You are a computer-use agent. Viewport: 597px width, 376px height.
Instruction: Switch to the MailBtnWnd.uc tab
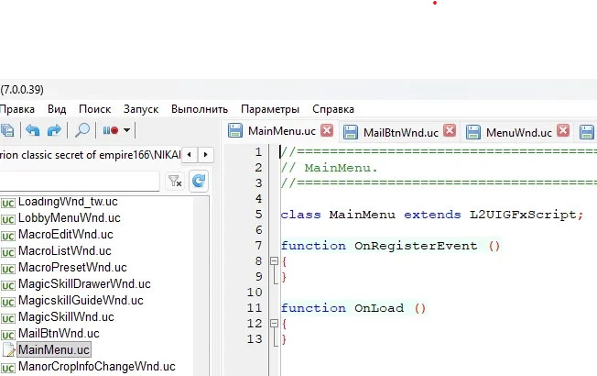tap(399, 132)
